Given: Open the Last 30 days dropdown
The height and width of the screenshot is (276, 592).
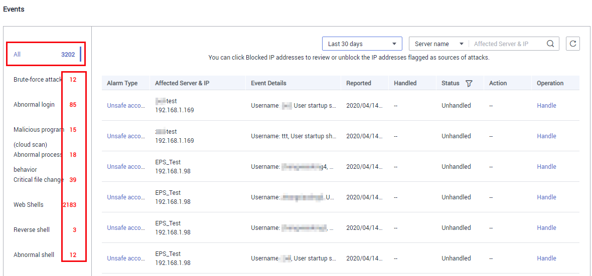Looking at the screenshot, I should coord(362,44).
